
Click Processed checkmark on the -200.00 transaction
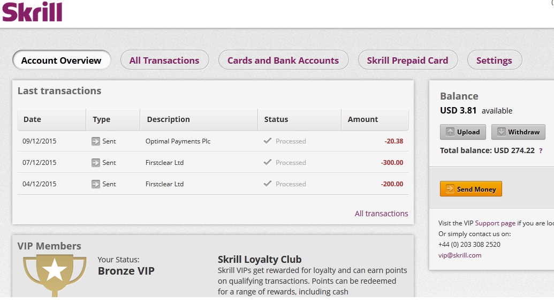click(268, 184)
